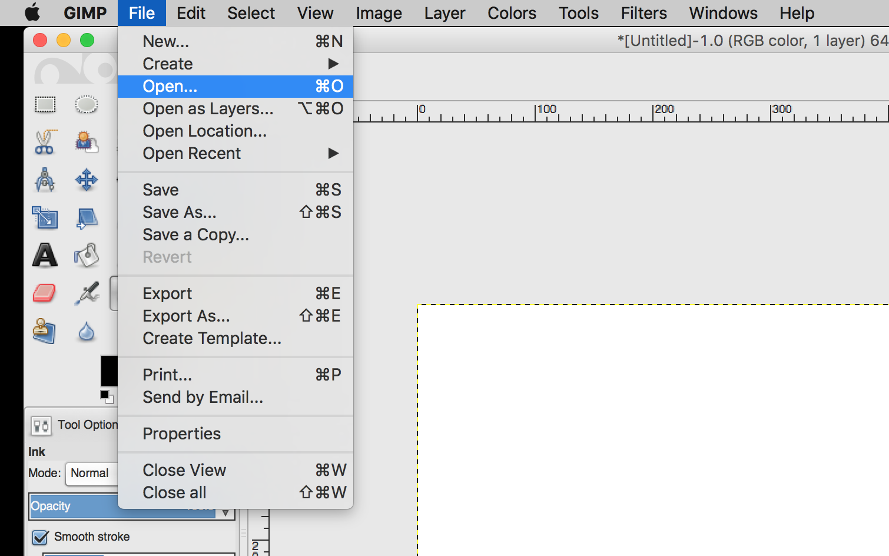Select Close all

pos(235,493)
